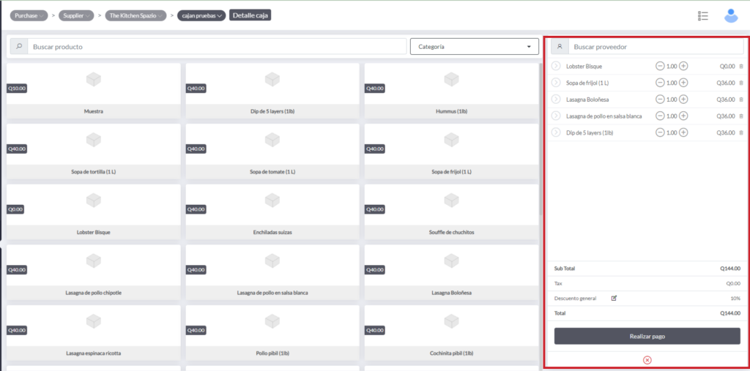Click the Buscar producto search field

[216, 47]
